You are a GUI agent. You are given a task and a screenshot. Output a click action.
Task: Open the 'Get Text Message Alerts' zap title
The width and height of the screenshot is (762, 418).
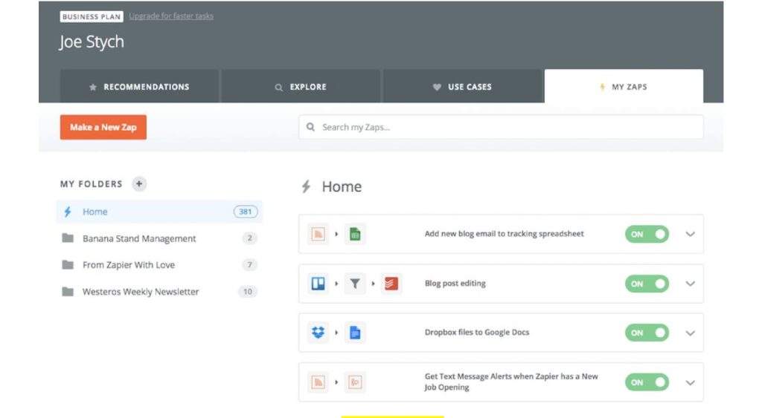coord(511,382)
